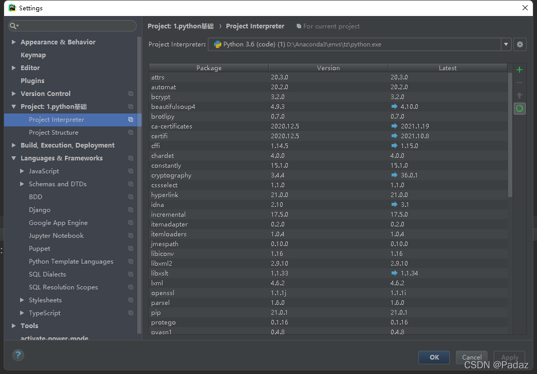
Task: Expand the JavaScript settings node
Action: click(x=22, y=171)
